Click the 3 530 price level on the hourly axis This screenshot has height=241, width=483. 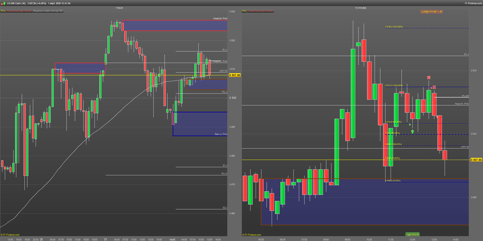[x=232, y=11]
